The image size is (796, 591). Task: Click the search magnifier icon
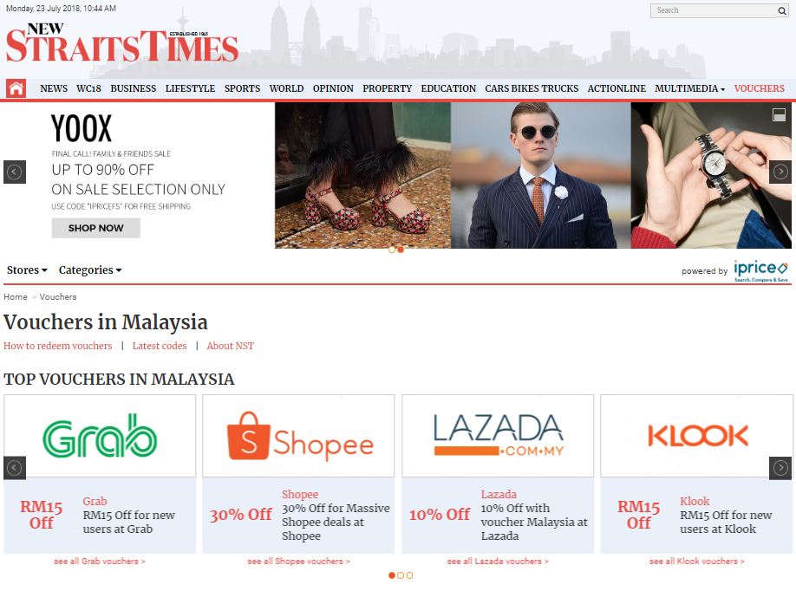pyautogui.click(x=782, y=10)
